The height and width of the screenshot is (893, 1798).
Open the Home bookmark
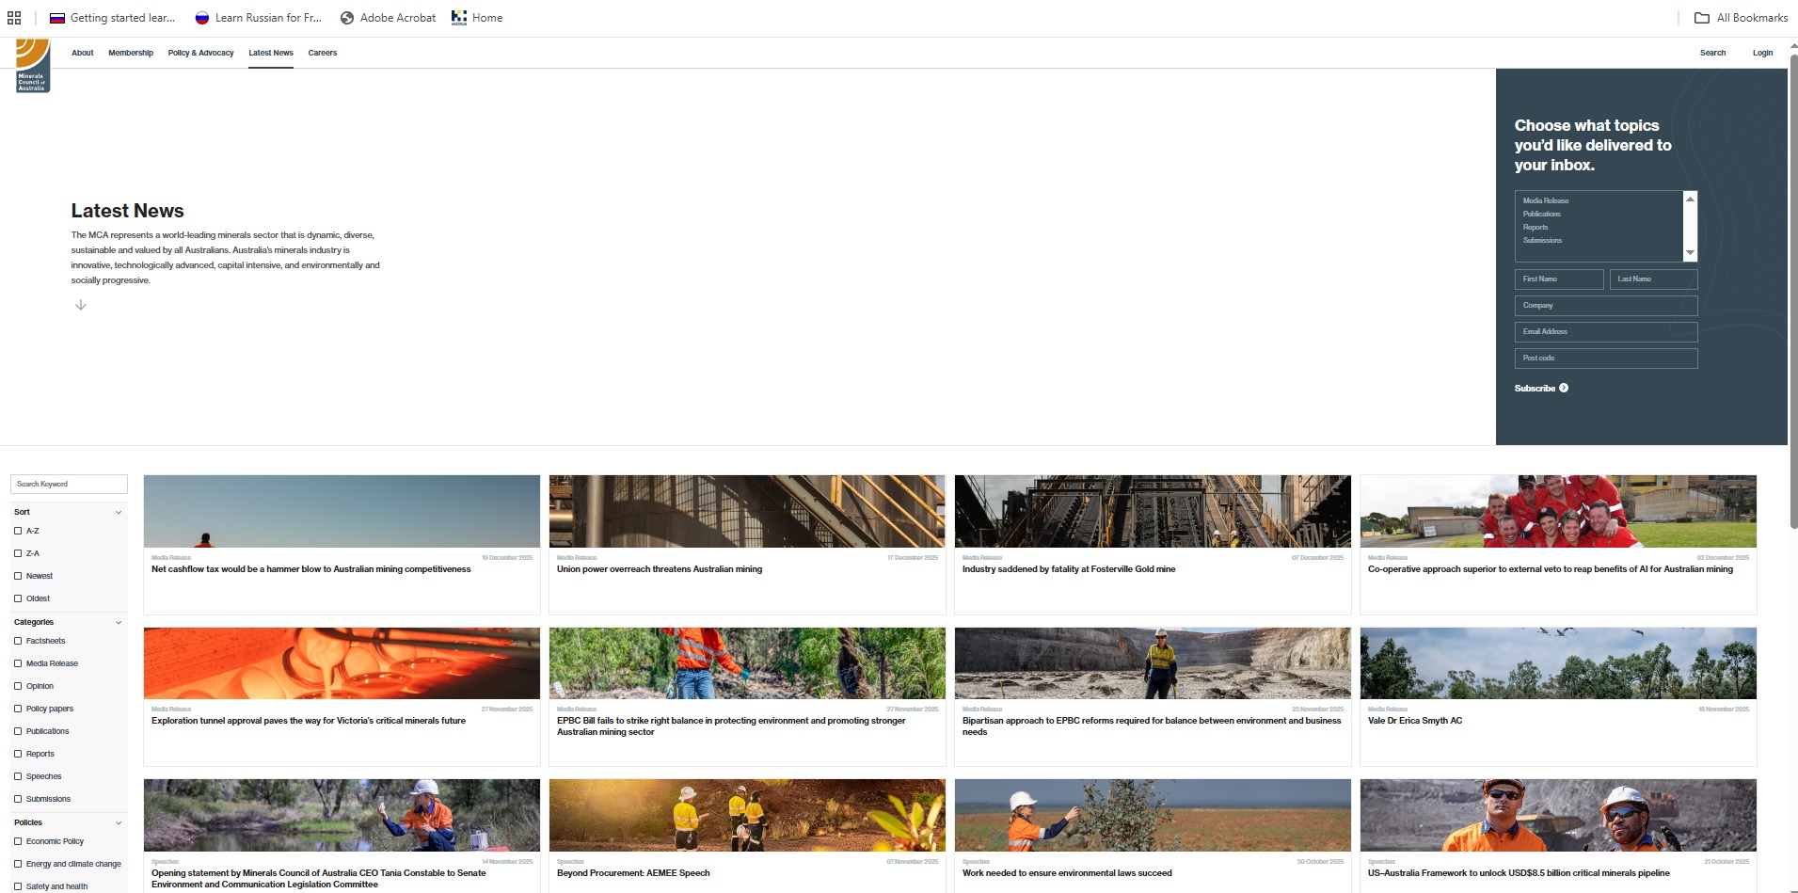(x=477, y=18)
